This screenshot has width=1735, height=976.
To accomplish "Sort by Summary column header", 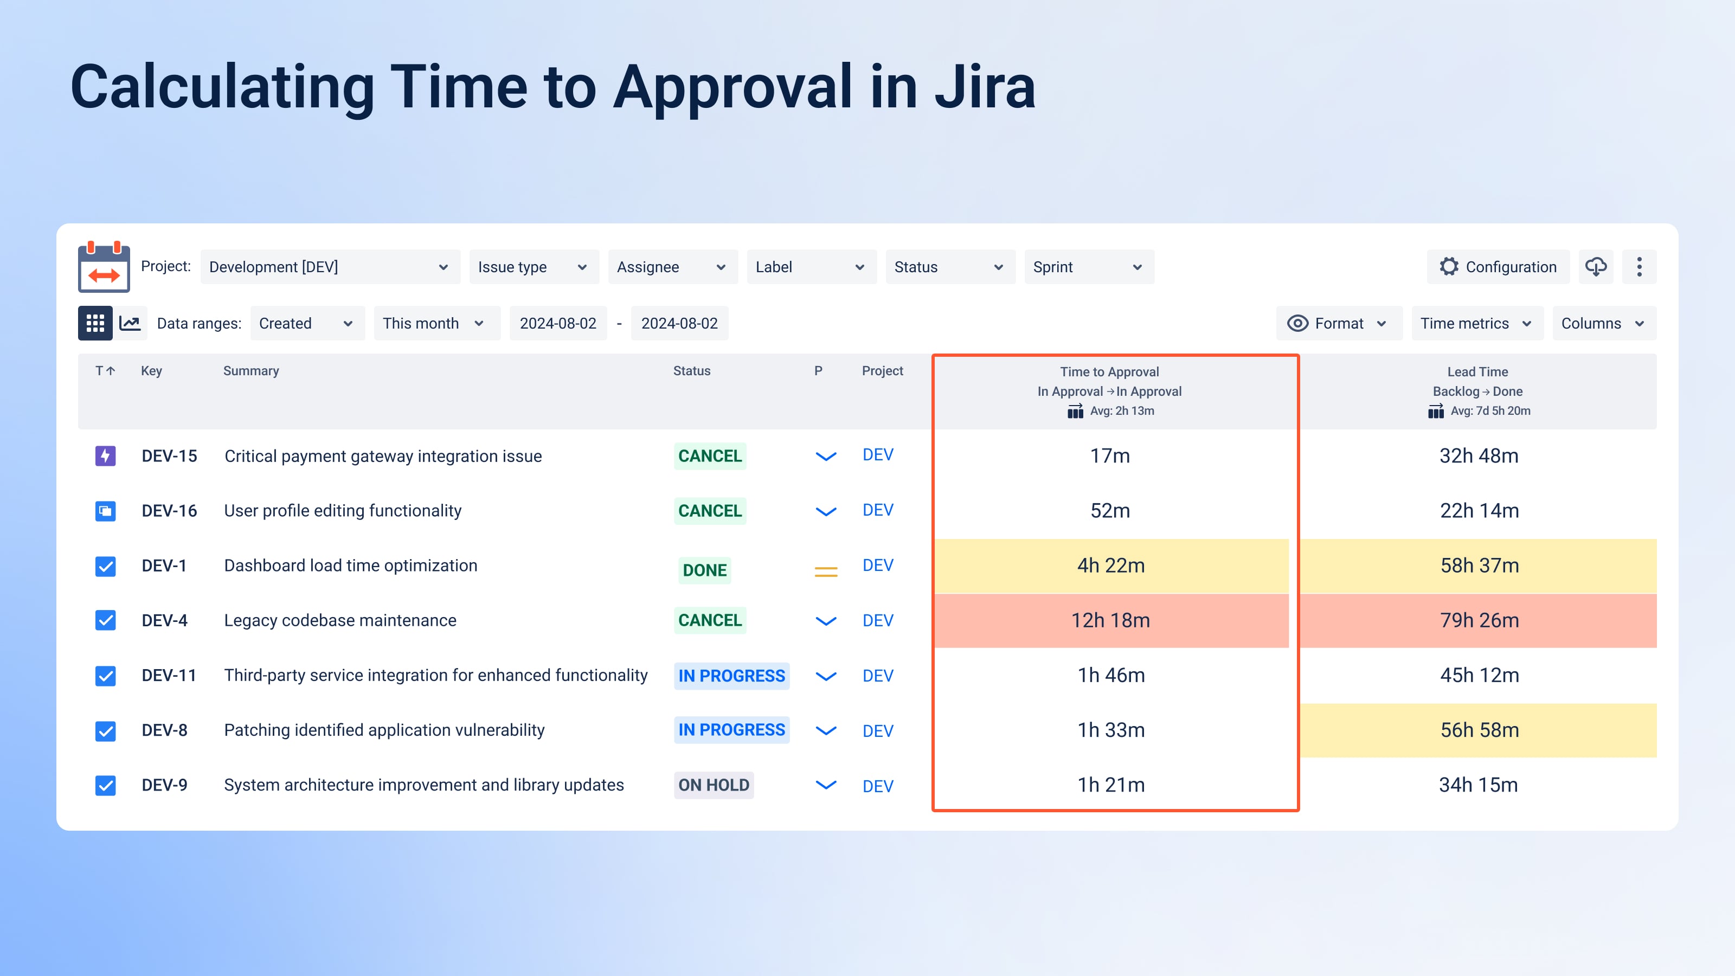I will point(250,370).
